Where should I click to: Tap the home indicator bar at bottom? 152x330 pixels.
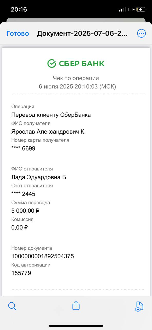click(76, 326)
